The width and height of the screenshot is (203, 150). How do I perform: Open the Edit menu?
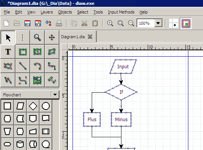18,12
